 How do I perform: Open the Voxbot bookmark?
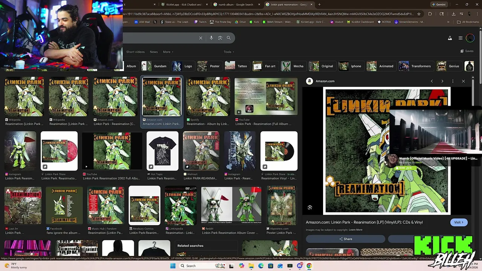click(x=337, y=22)
